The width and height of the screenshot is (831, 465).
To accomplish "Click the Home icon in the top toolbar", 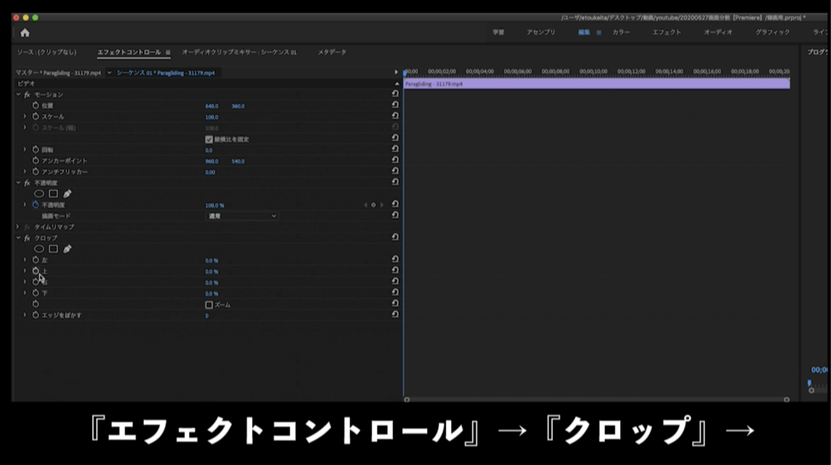I will click(26, 32).
